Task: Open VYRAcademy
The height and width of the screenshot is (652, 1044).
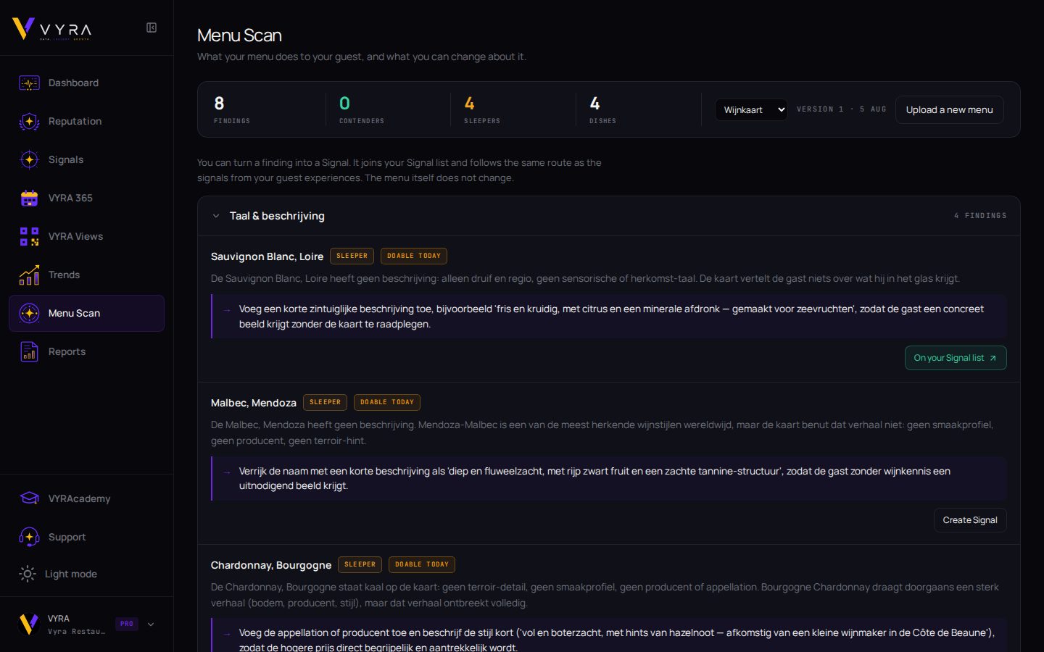Action: (x=86, y=499)
